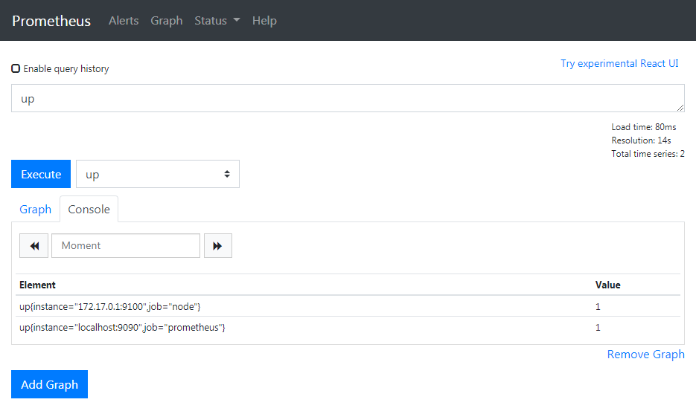Click the Add Graph button
This screenshot has width=696, height=411.
coord(49,384)
